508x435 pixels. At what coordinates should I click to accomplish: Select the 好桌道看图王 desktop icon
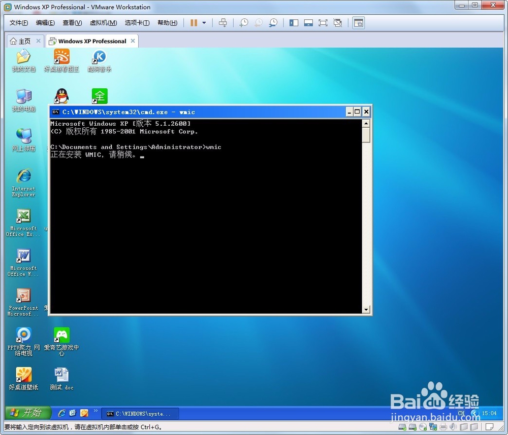[61, 60]
